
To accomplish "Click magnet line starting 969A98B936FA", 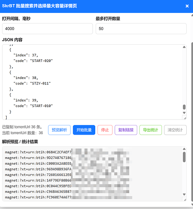I will coord(67,169).
